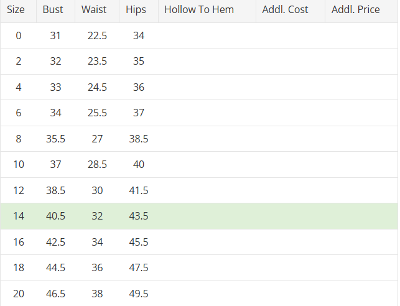This screenshot has width=400, height=306.
Task: Click Addl. Price cell for size 14
Action: pyautogui.click(x=361, y=216)
